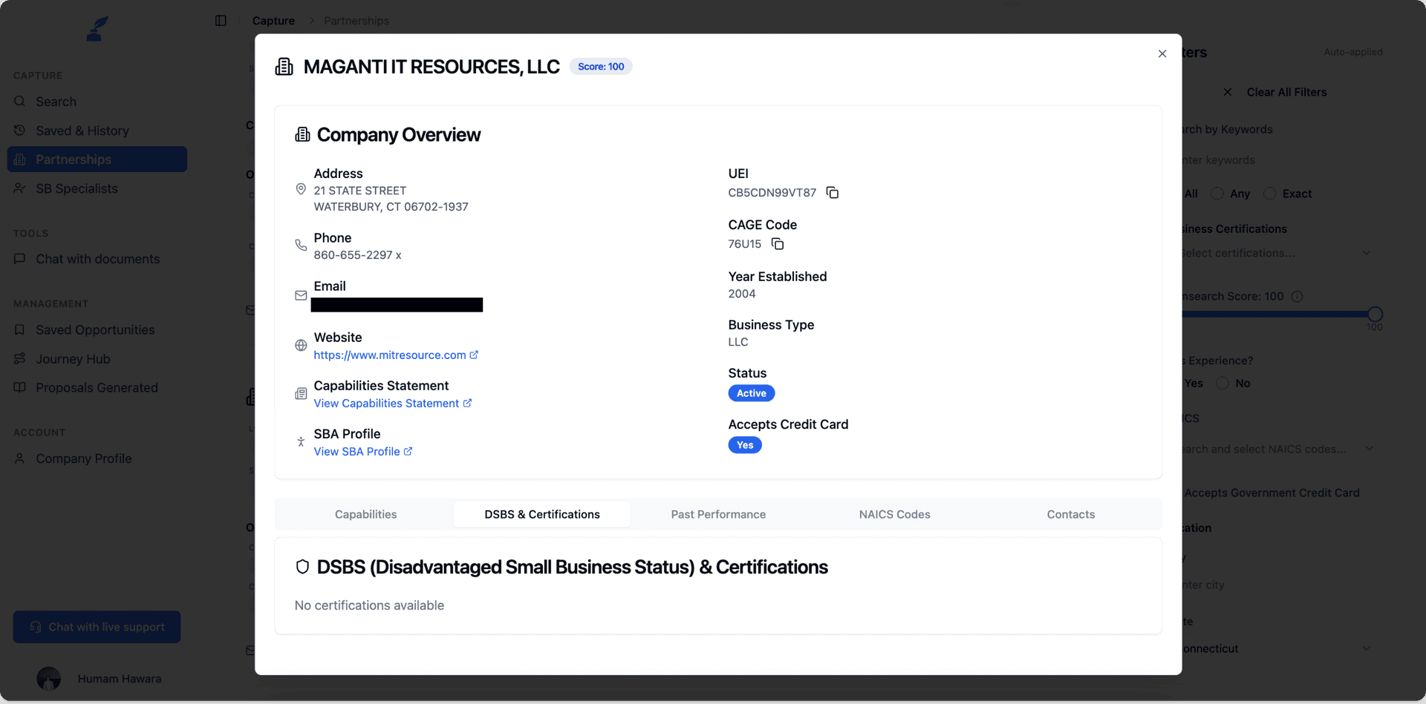Copy the CAGE Code value

[x=777, y=244]
